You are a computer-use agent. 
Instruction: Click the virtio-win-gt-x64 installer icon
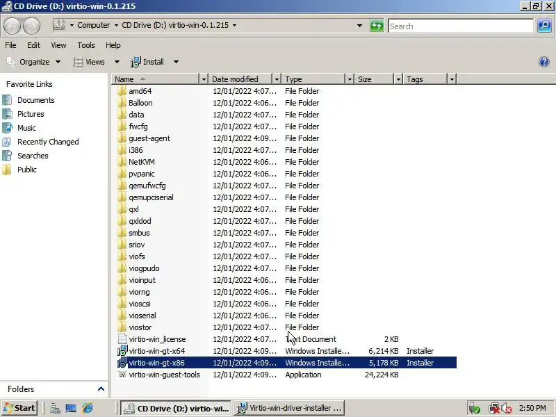click(122, 351)
